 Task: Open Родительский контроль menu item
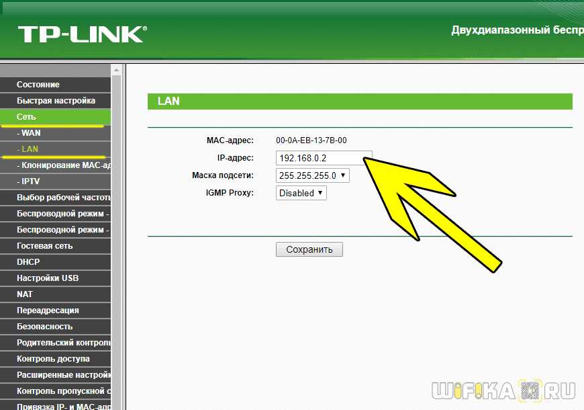(56, 343)
